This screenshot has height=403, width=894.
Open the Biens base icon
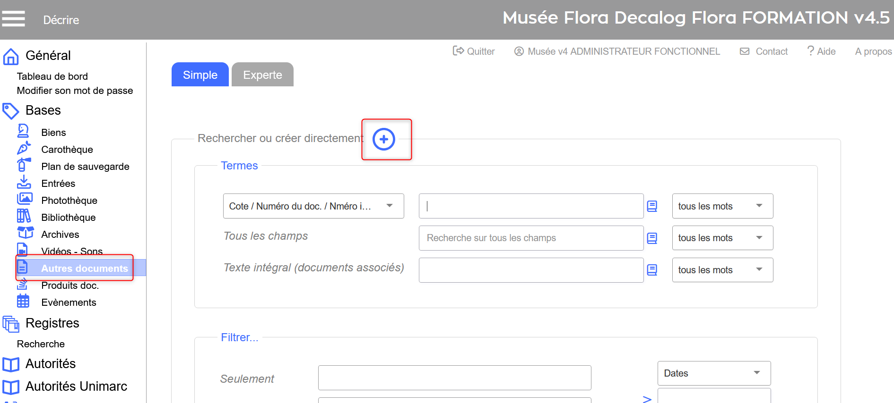(x=23, y=131)
